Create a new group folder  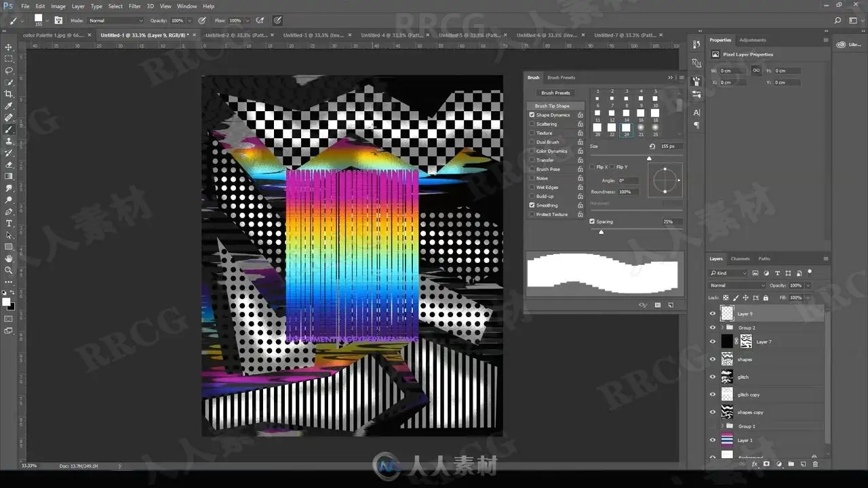tap(791, 464)
